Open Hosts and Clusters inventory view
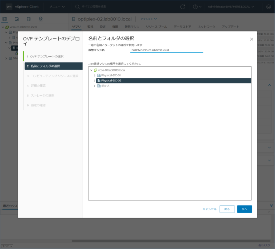275x249 pixels. pyautogui.click(x=5, y=19)
